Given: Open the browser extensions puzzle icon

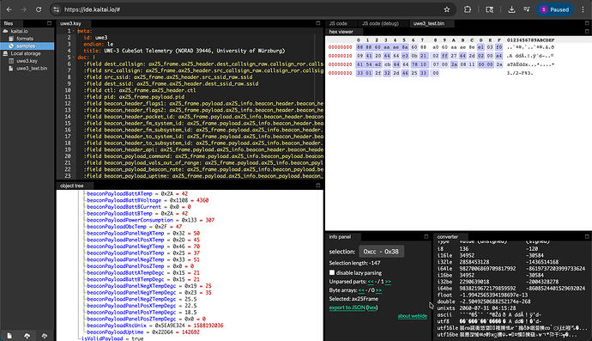Looking at the screenshot, I should (468, 9).
